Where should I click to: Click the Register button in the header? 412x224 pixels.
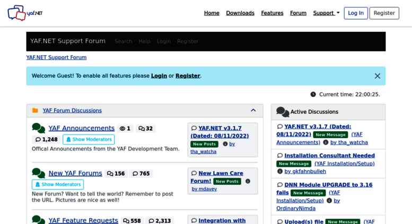tap(384, 13)
